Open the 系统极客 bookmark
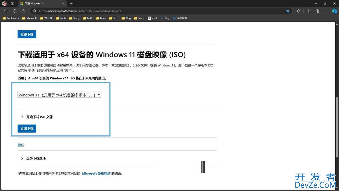339x191 pixels. [x=180, y=18]
